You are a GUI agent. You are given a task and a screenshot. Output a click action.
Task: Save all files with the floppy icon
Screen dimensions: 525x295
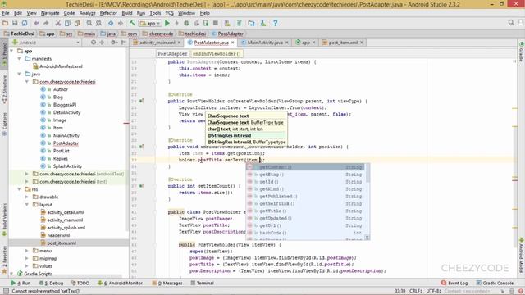tap(15, 24)
